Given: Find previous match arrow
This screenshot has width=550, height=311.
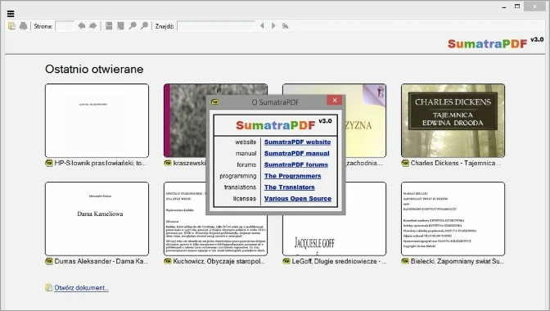Looking at the screenshot, I should (262, 25).
